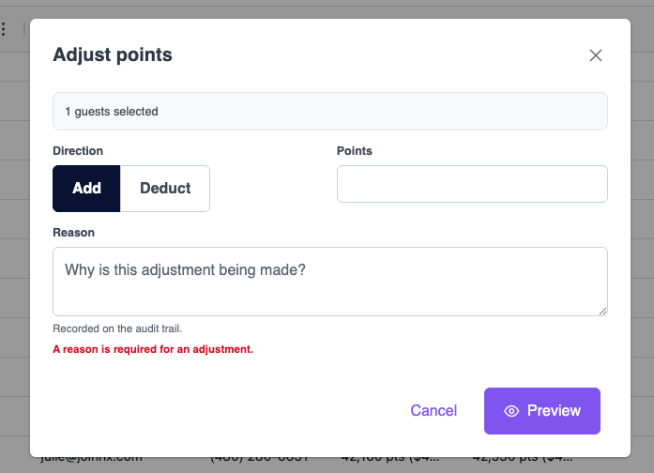The width and height of the screenshot is (654, 473).
Task: Click the eye icon in Preview button
Action: [x=511, y=411]
